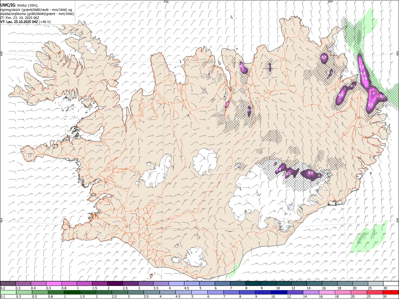
Task: Click the 'rigning/skúrir' description line
Action: (x=36, y=9)
